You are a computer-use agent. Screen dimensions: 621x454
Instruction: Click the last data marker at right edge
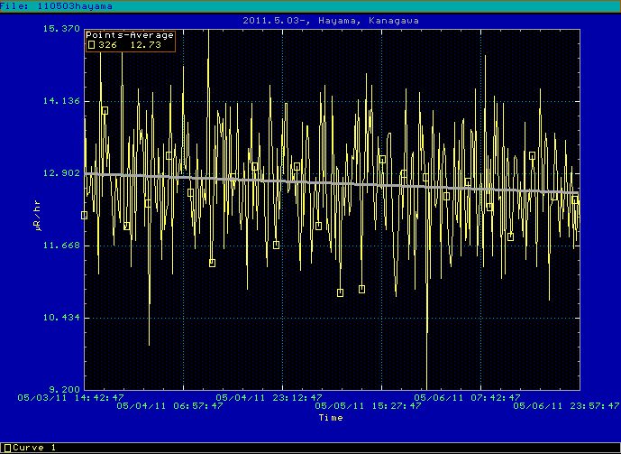[575, 199]
